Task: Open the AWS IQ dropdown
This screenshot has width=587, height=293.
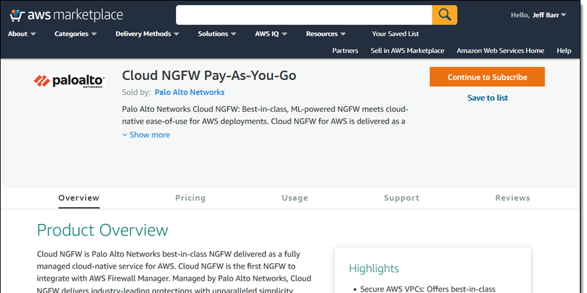Action: coord(271,34)
